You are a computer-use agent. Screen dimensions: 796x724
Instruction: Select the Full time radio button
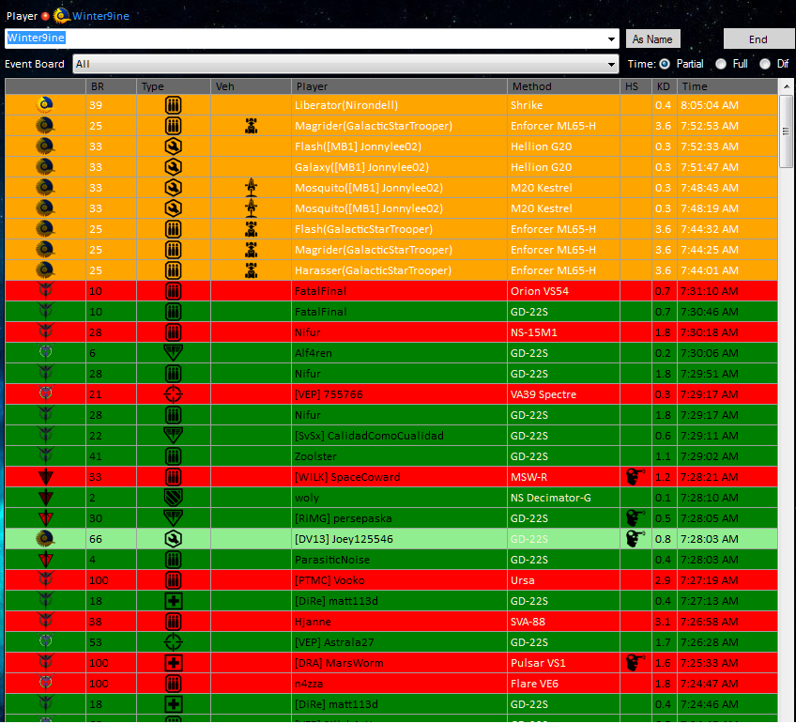(x=721, y=64)
